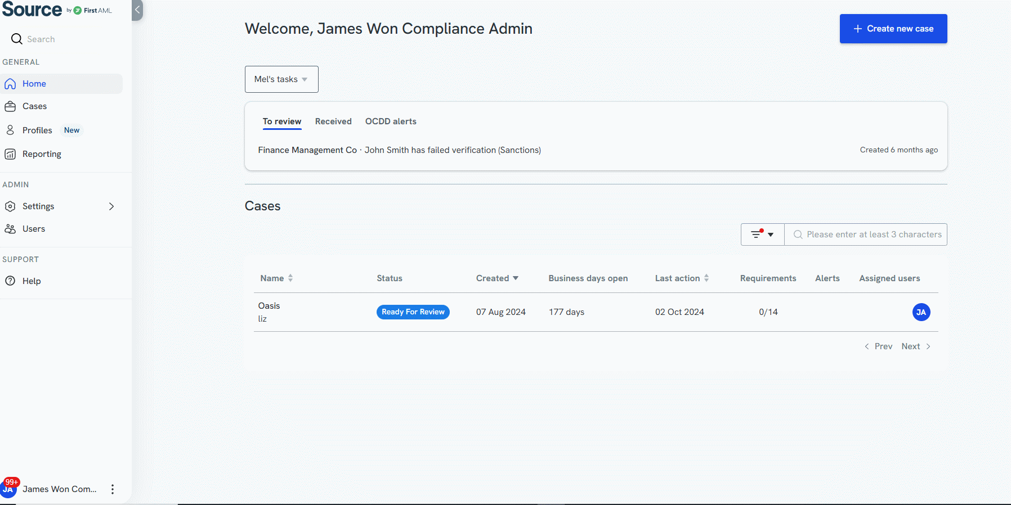Click Create new case button
1011x505 pixels.
click(893, 29)
